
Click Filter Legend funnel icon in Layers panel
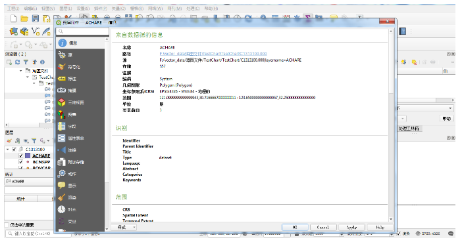coord(34,140)
